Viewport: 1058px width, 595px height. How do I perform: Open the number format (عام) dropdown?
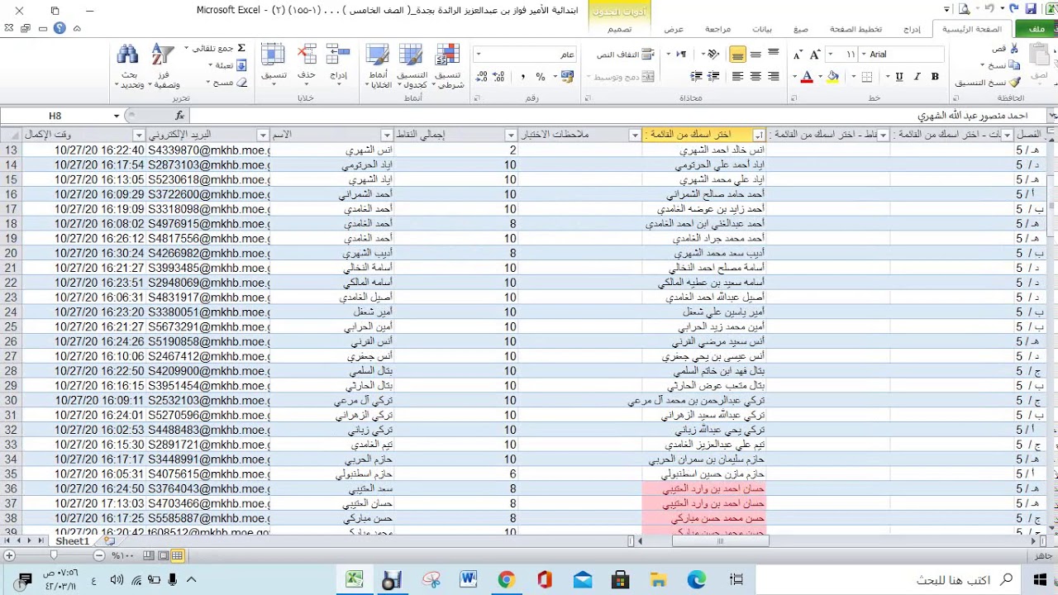(478, 55)
